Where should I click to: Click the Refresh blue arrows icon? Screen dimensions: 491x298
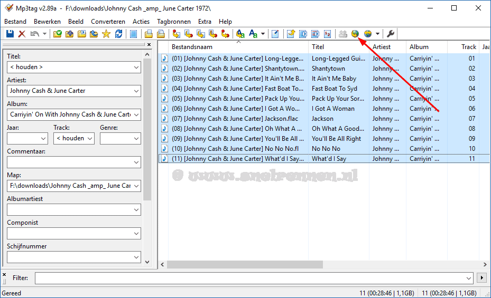[118, 34]
